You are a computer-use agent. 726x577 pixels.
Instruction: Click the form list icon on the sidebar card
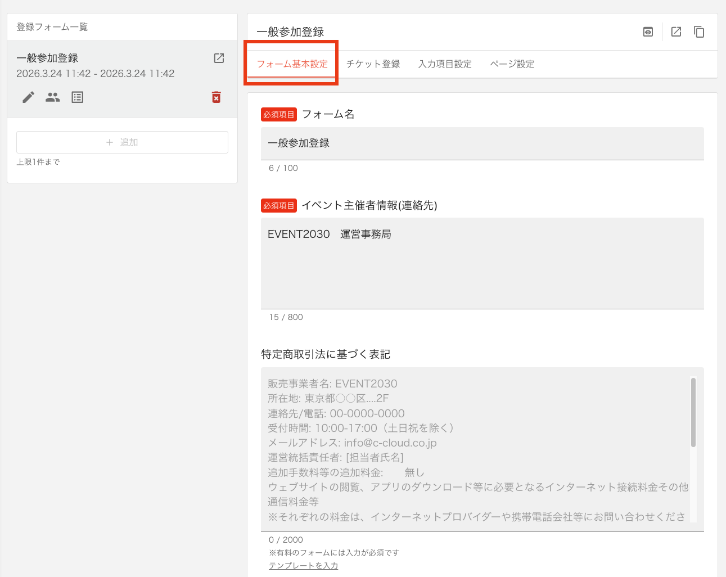pyautogui.click(x=77, y=97)
